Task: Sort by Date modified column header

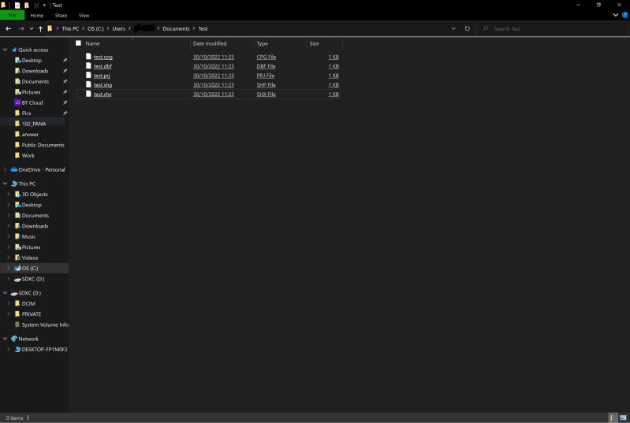Action: (210, 43)
